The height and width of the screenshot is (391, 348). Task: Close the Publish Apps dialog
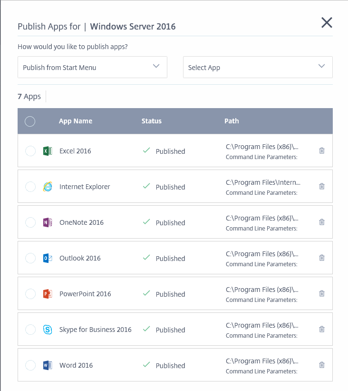click(327, 22)
